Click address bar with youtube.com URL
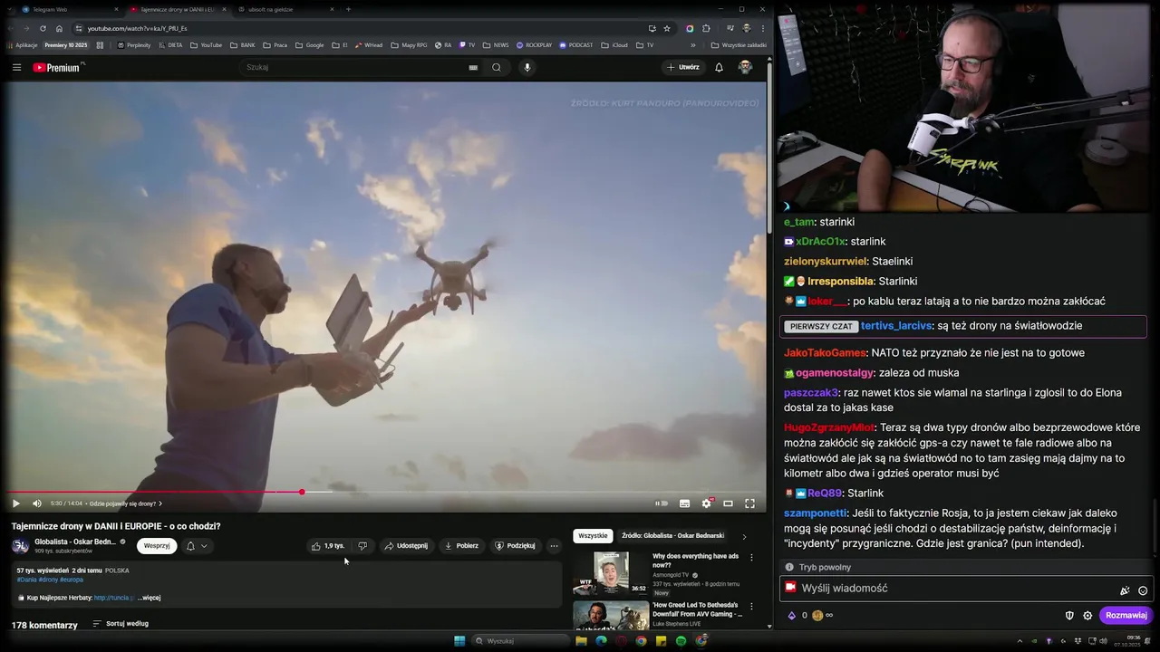The image size is (1160, 652). tap(362, 28)
